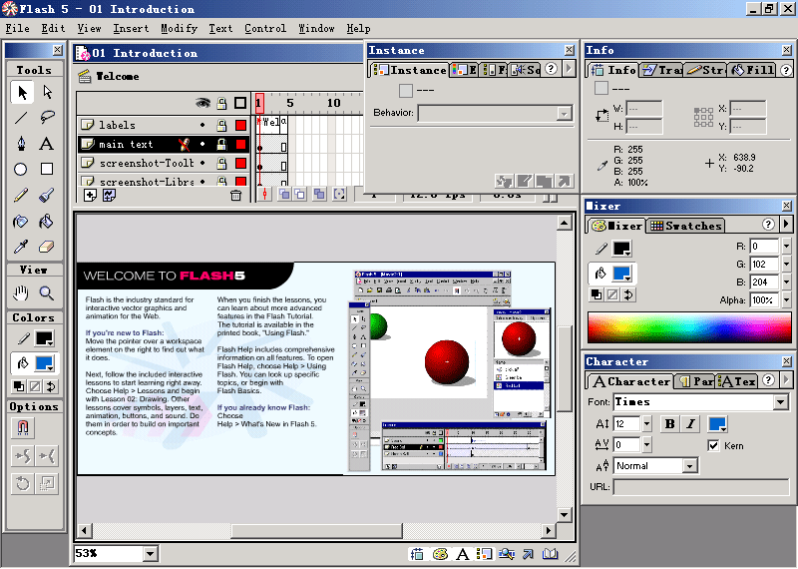The width and height of the screenshot is (798, 569).
Task: Select the Line tool
Action: click(x=21, y=118)
